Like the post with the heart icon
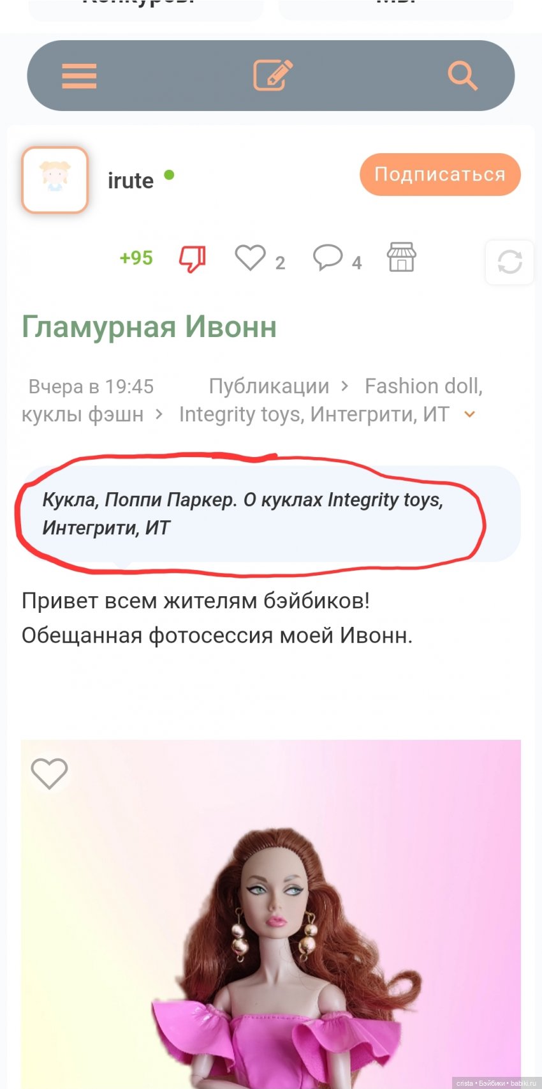The width and height of the screenshot is (542, 1089). tap(250, 258)
